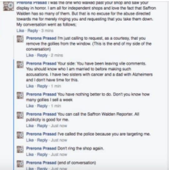Like the 'vile comments' reply

pos(30,86)
